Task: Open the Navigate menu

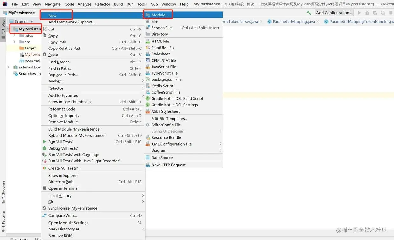Action: coord(53,4)
